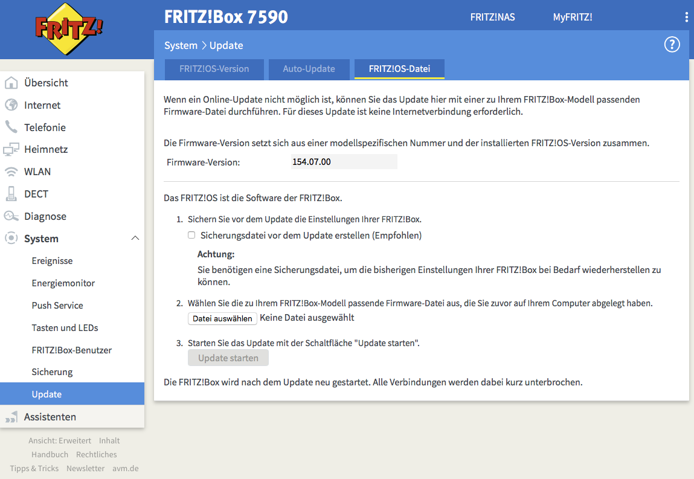Open the Handbuch footer link
694x479 pixels.
tap(50, 454)
